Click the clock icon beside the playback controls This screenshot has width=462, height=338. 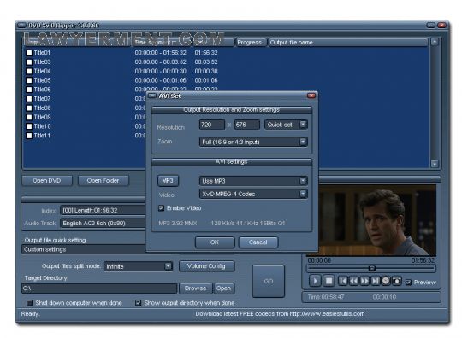[x=386, y=281]
